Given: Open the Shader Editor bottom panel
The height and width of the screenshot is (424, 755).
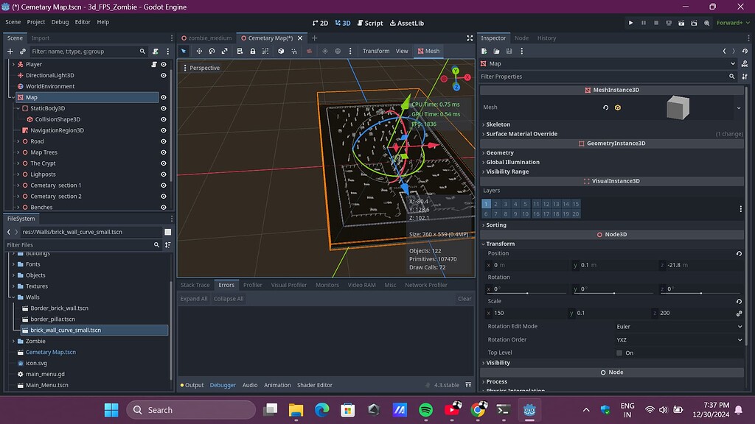Looking at the screenshot, I should click(314, 385).
